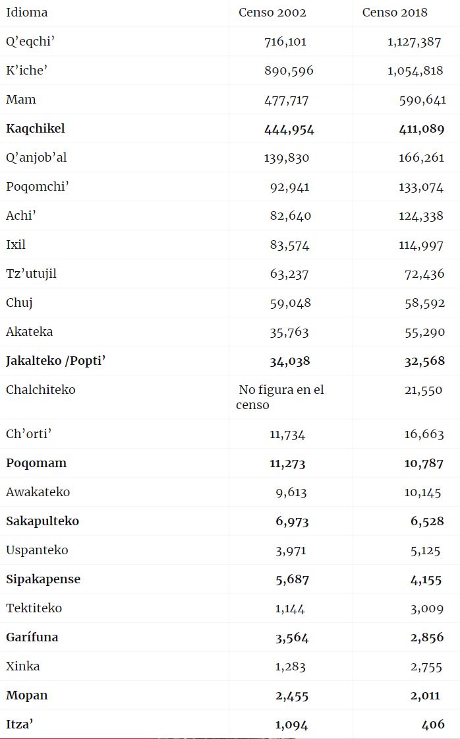
Task: Click the Poqomam language name
Action: (x=36, y=463)
